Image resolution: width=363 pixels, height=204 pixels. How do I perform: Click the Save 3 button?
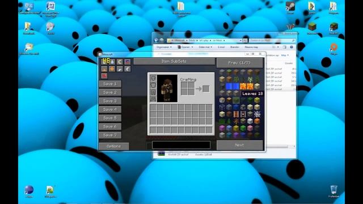110,101
